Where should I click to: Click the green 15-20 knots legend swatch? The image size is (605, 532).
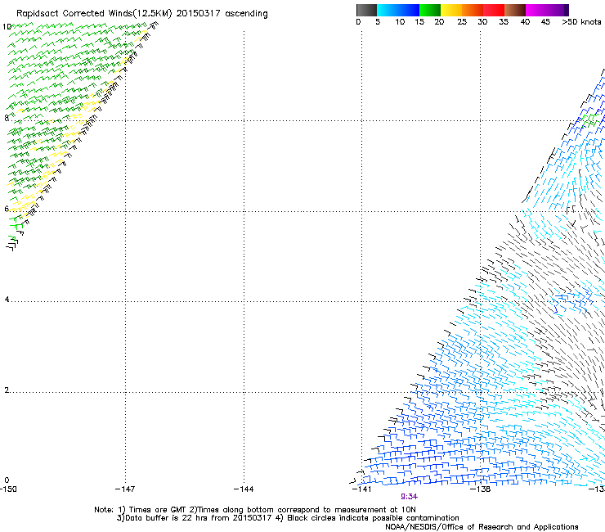pos(430,10)
